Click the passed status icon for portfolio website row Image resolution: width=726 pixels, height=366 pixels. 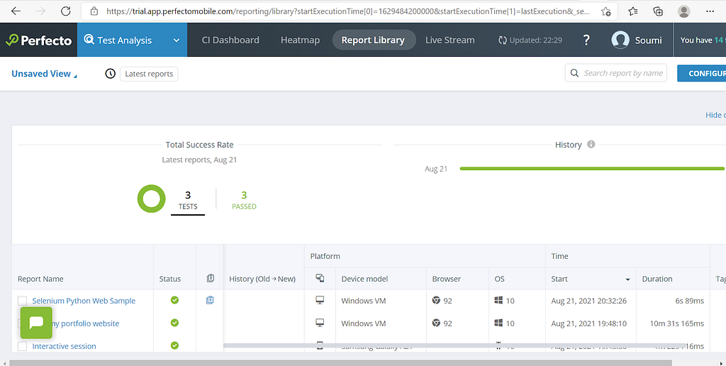[x=174, y=323]
